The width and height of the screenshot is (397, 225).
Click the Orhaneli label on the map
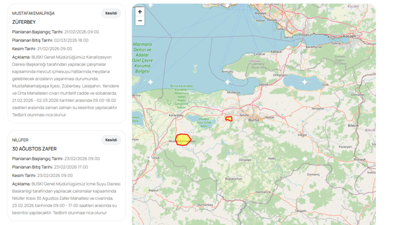click(x=245, y=160)
